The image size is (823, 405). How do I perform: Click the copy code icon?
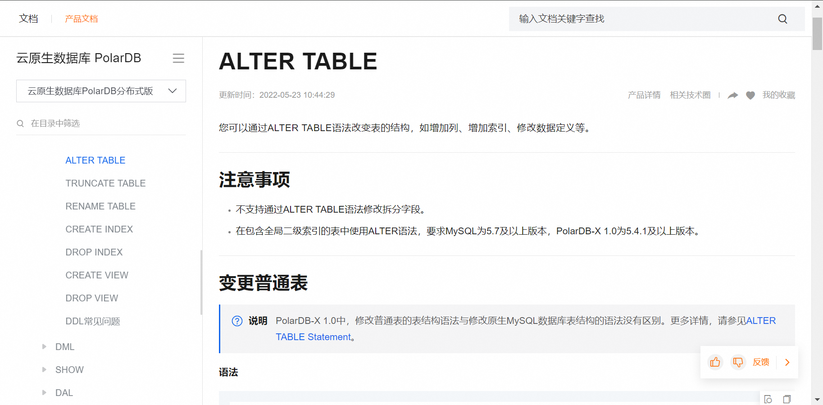787,399
